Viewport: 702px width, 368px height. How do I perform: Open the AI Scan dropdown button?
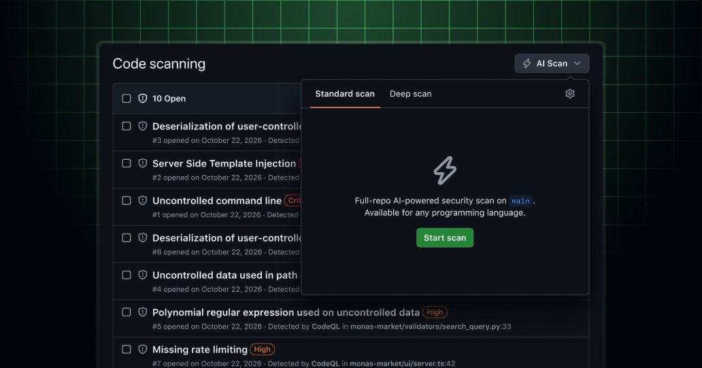pyautogui.click(x=552, y=63)
